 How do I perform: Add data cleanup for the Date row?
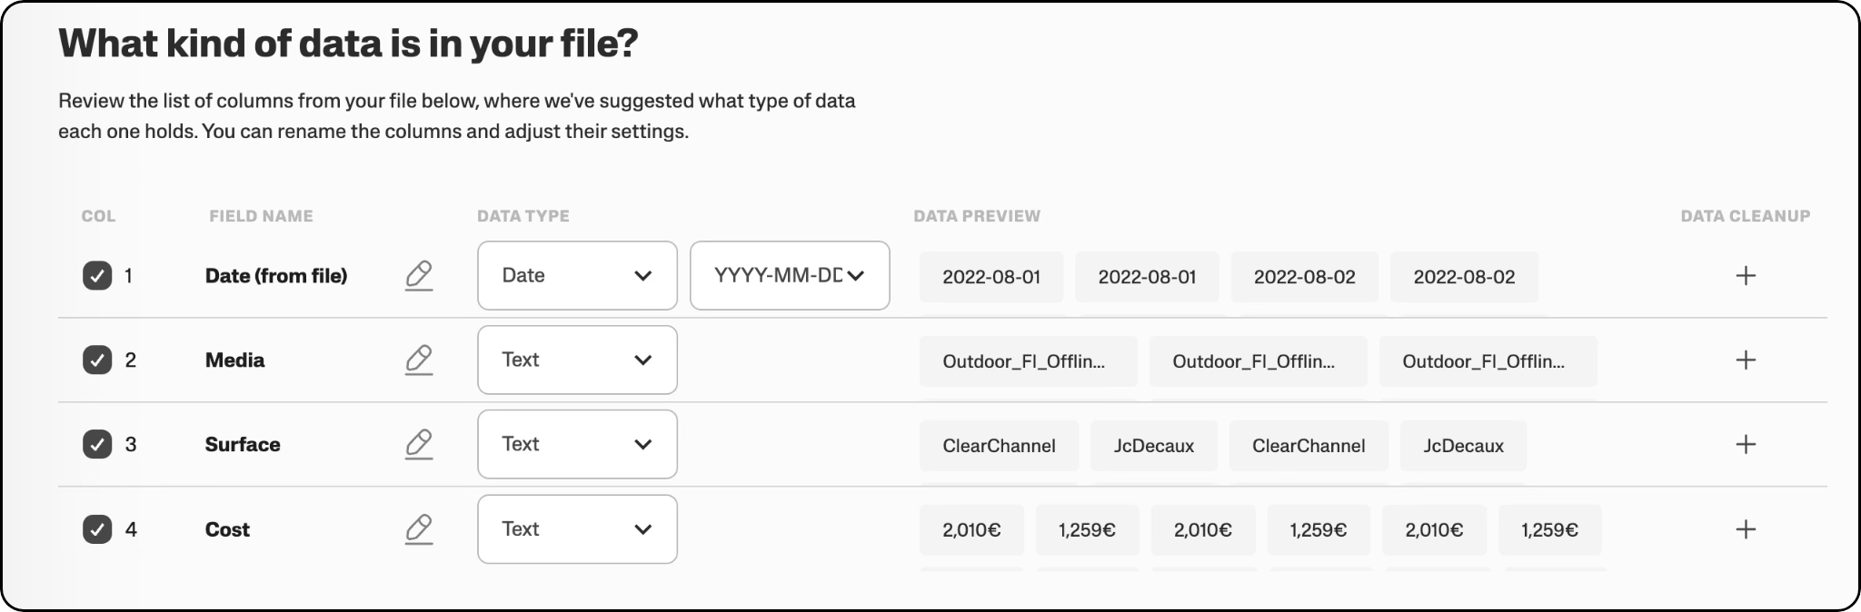click(1745, 276)
